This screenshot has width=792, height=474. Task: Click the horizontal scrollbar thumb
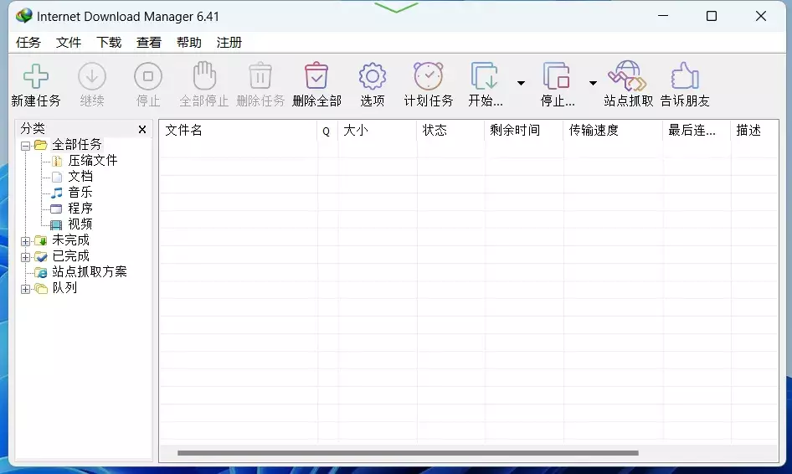click(x=408, y=453)
